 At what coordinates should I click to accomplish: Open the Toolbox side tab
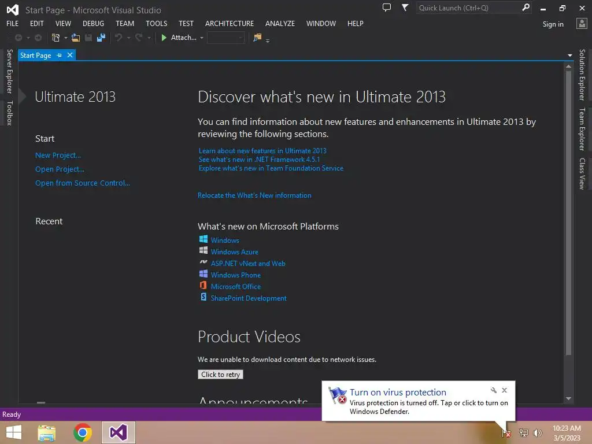point(10,113)
